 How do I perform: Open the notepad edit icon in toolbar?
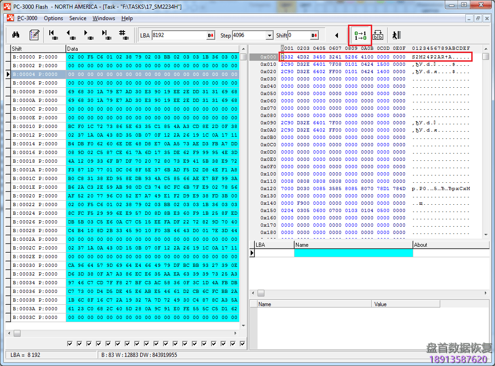(x=34, y=35)
